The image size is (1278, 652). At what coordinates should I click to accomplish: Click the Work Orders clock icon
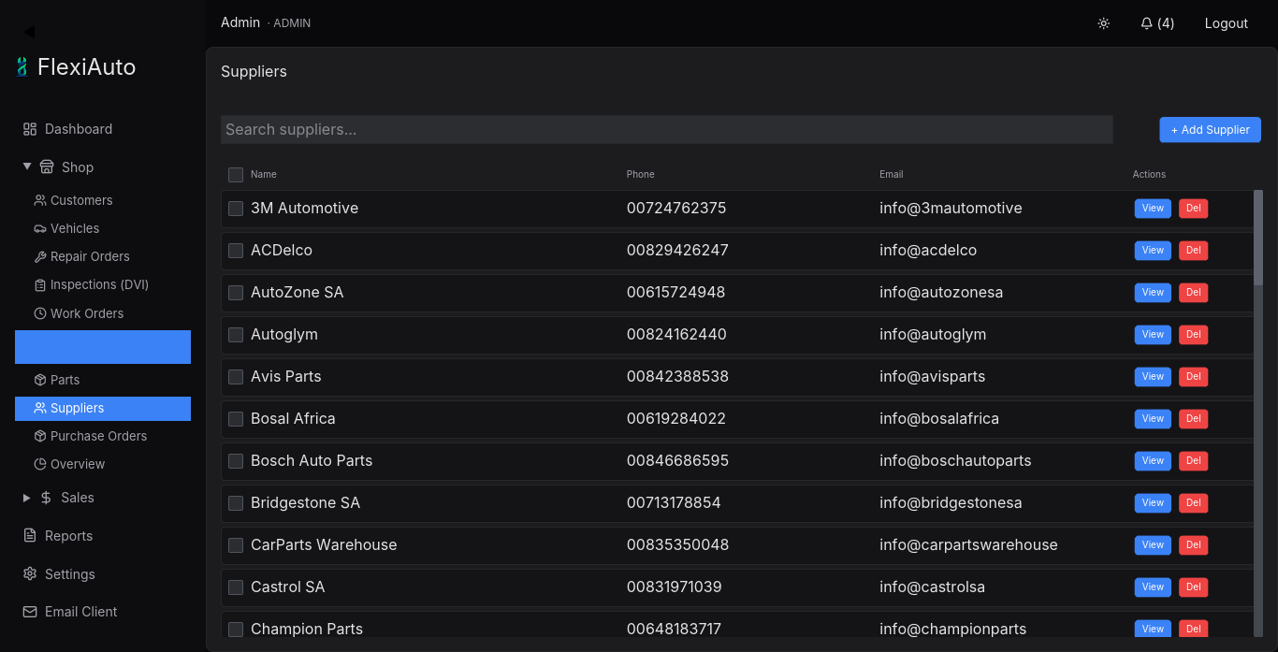click(40, 313)
